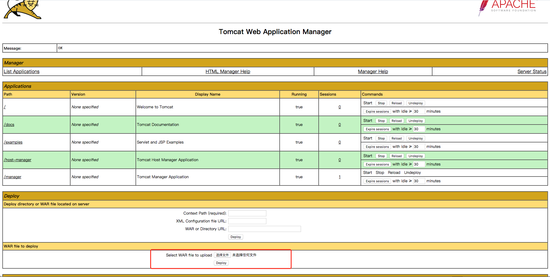Undeploy the Tomcat Host Manager Application

(x=415, y=156)
